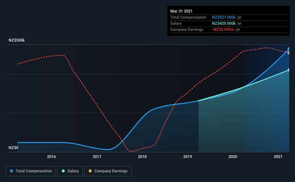
Task: Click the 2017 x-axis label
Action: click(x=97, y=157)
